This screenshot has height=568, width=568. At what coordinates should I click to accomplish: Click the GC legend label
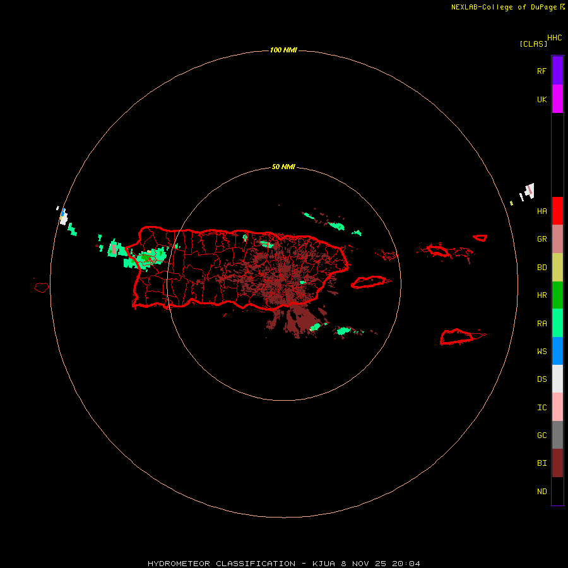pyautogui.click(x=542, y=435)
